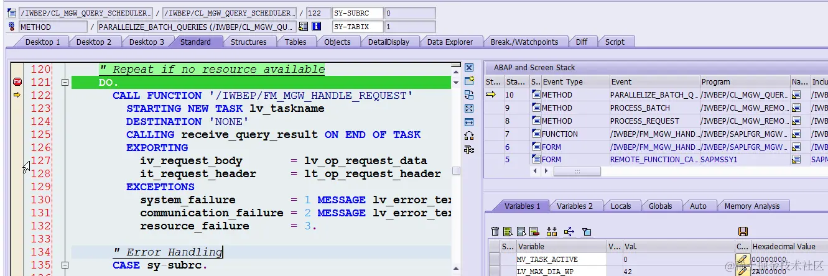Click the second icon in variables toolbar

(x=508, y=232)
